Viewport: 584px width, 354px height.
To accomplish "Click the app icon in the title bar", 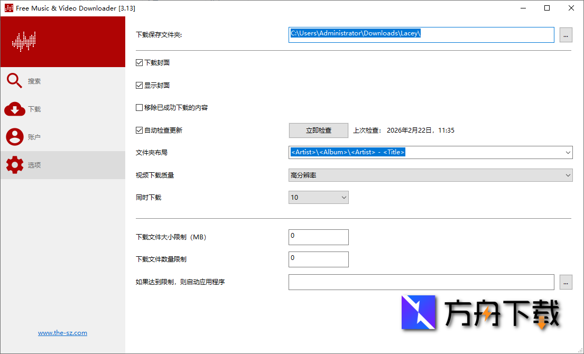I will (7, 8).
